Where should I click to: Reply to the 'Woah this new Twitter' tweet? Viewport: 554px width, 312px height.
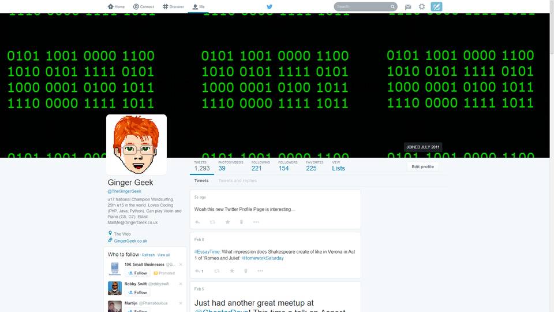pyautogui.click(x=197, y=222)
